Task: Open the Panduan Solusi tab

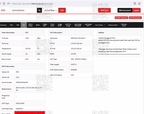Action: pyautogui.click(x=124, y=25)
